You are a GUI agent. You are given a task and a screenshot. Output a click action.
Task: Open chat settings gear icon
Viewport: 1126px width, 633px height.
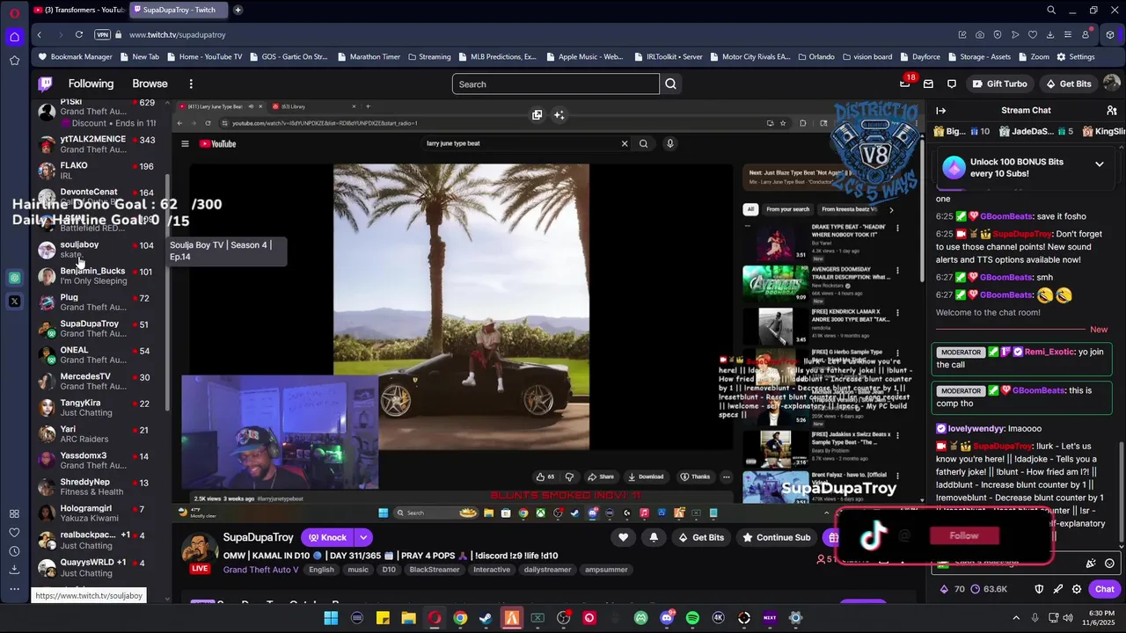1077,589
